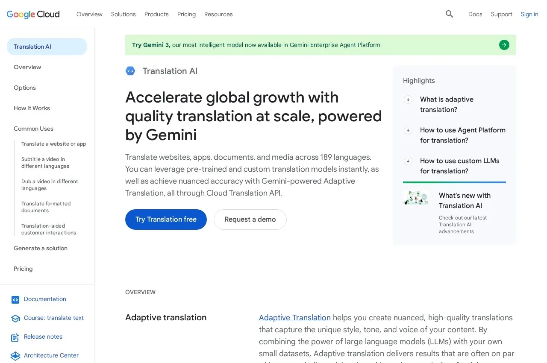
Task: Click the Adaptive Translation hyperlink in overview
Action: click(x=295, y=318)
